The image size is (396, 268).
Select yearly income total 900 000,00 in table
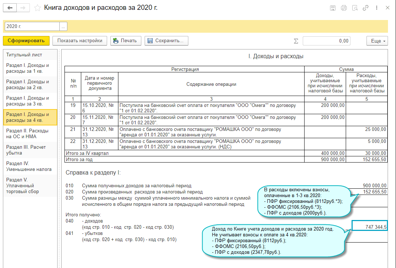tap(325, 159)
